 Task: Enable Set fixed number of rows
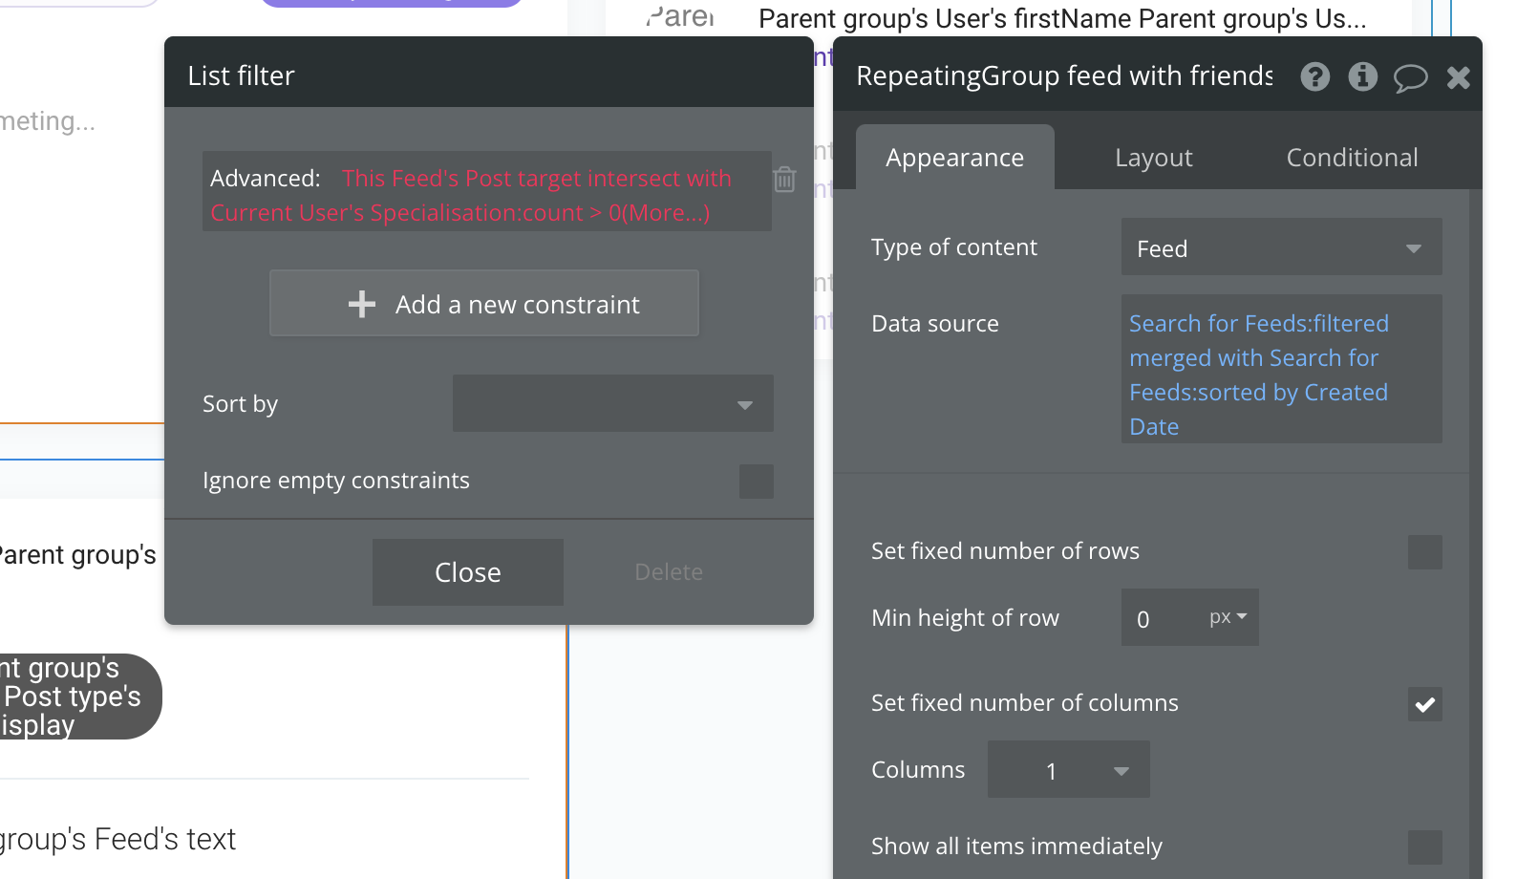click(1424, 552)
